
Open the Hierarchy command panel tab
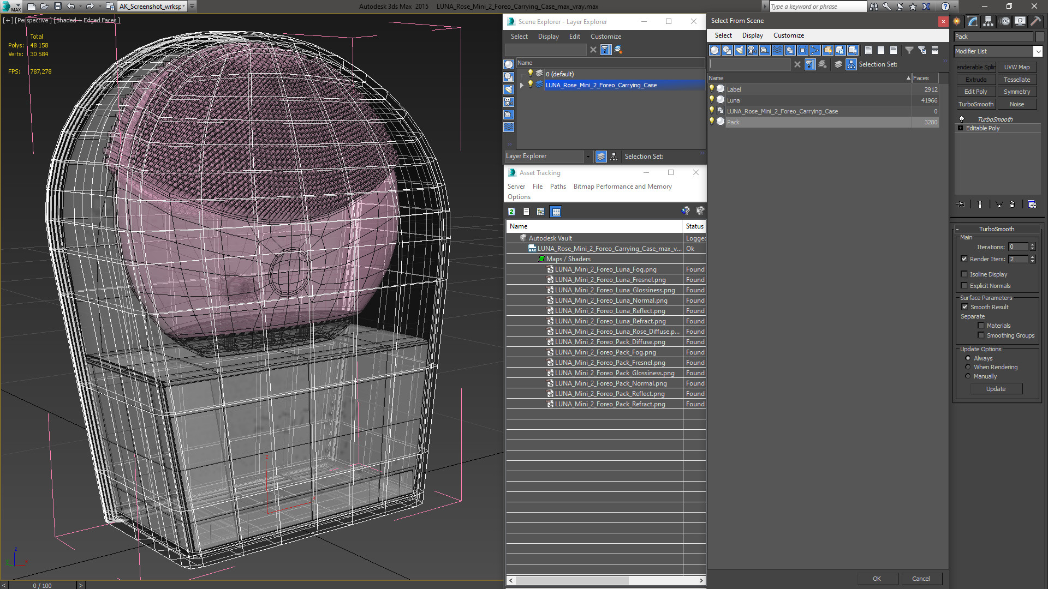pos(989,21)
